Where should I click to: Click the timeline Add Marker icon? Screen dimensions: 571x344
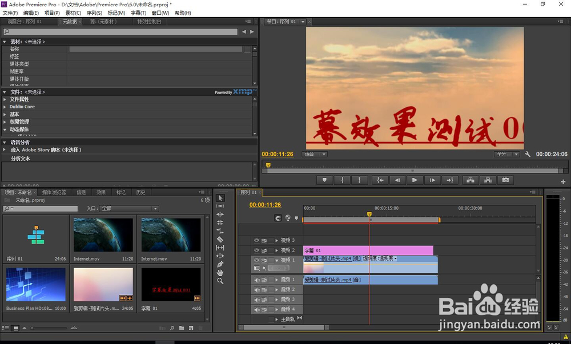pos(296,218)
